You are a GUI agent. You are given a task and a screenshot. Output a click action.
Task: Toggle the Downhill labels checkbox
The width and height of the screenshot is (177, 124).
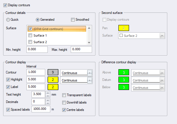[x=64, y=102]
